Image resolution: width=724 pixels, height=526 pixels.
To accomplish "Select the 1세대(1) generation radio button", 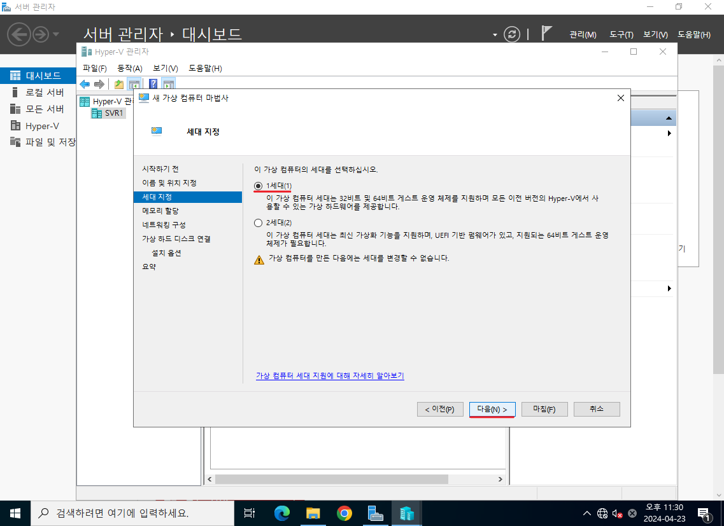I will pyautogui.click(x=258, y=186).
